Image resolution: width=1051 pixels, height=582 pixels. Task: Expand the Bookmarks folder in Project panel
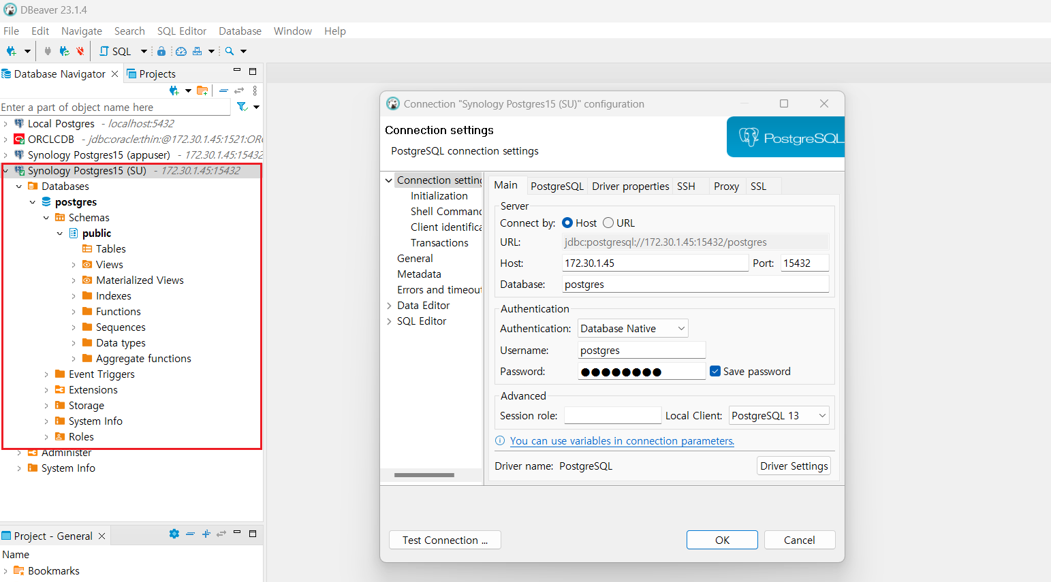pyautogui.click(x=5, y=571)
